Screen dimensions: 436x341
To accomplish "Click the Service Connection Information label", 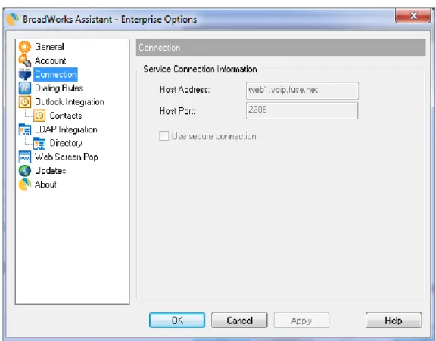I will [200, 69].
